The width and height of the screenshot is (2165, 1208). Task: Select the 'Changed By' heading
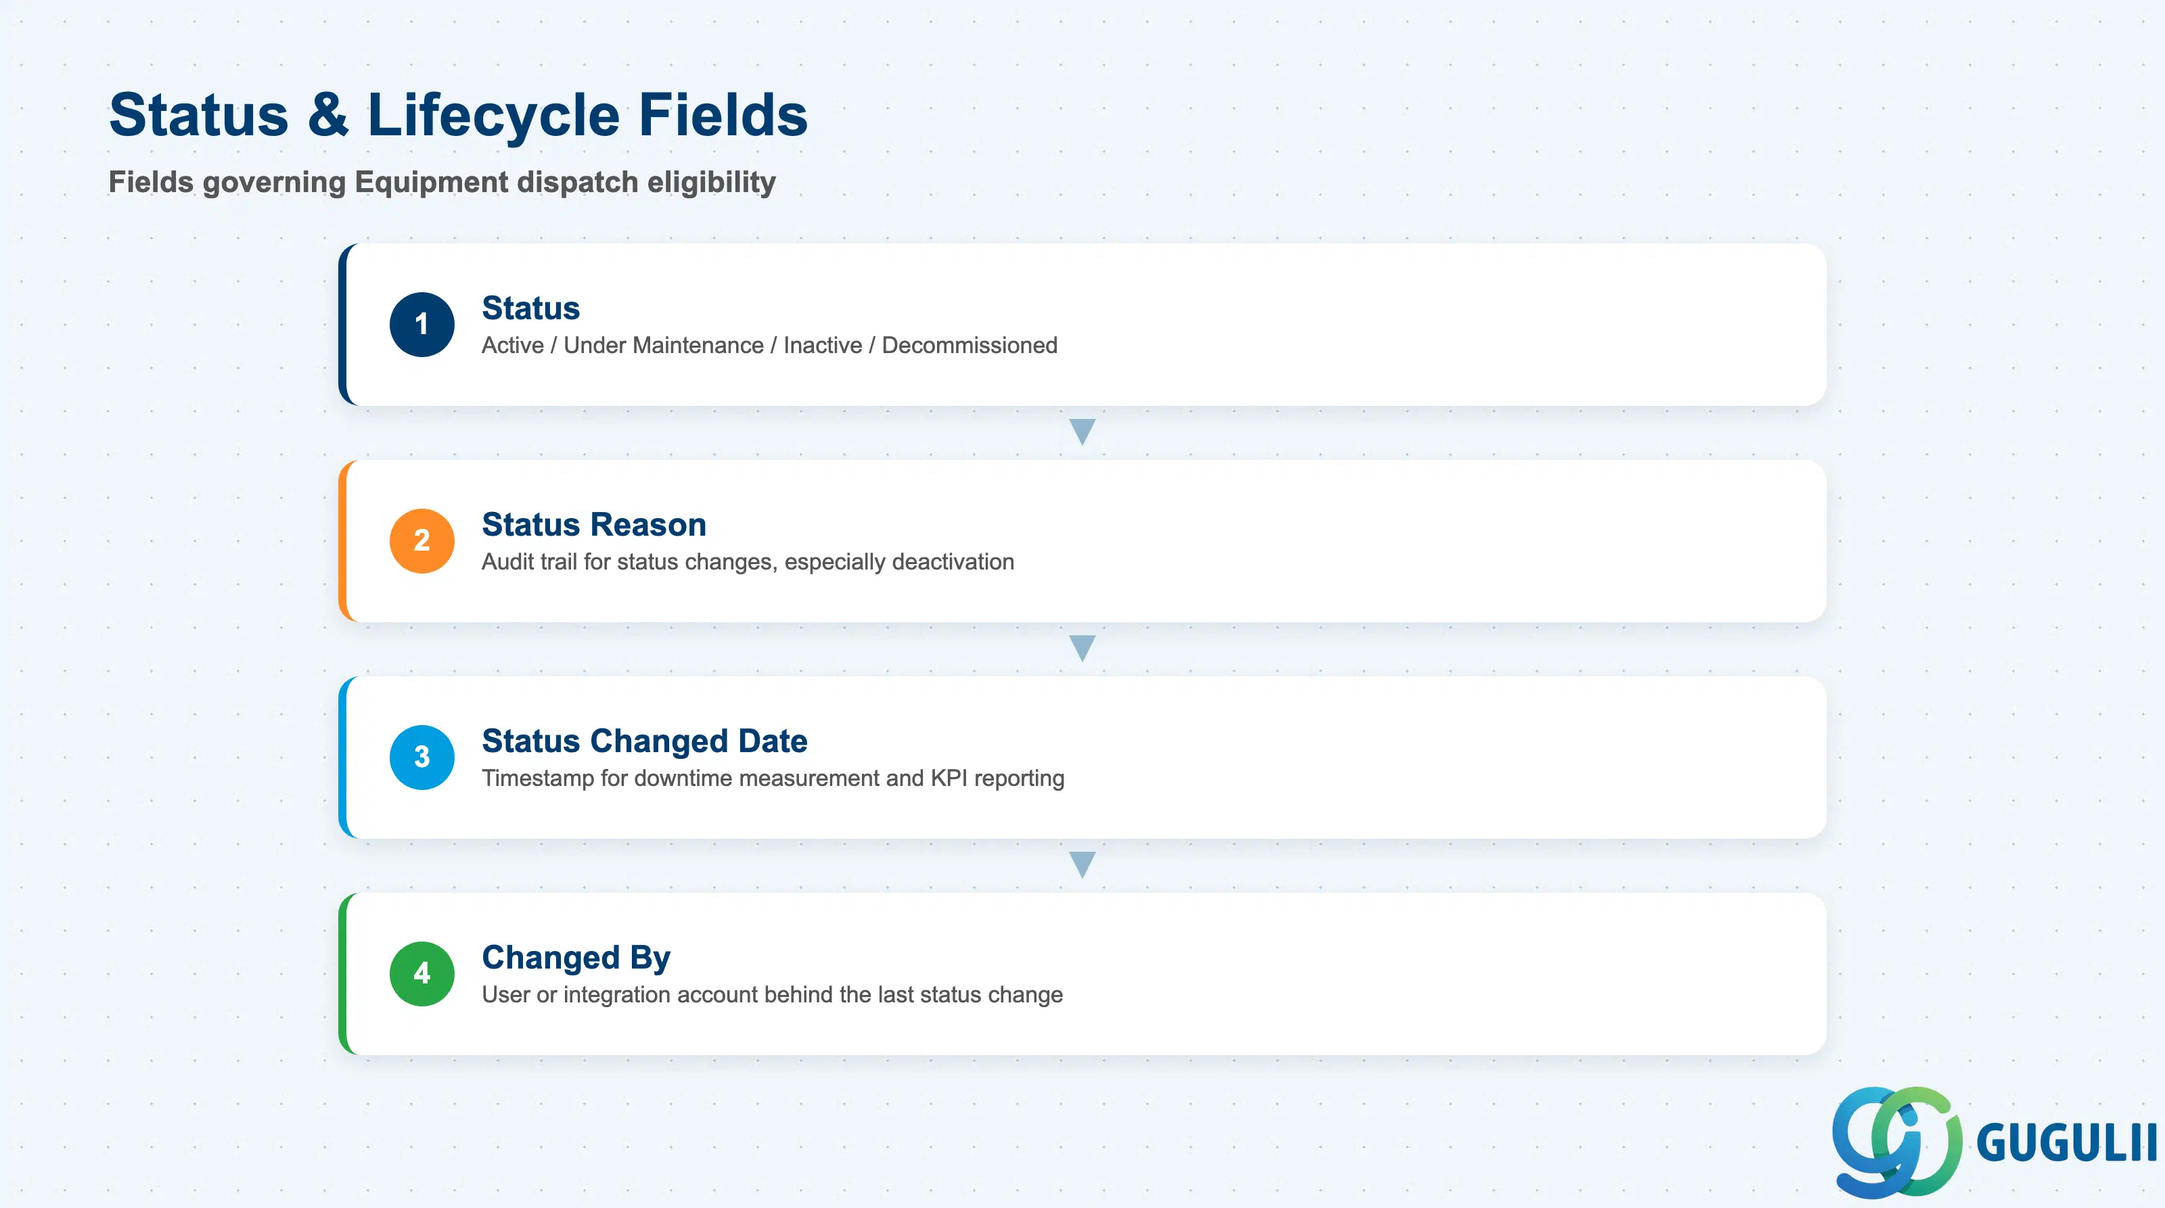[x=576, y=958]
